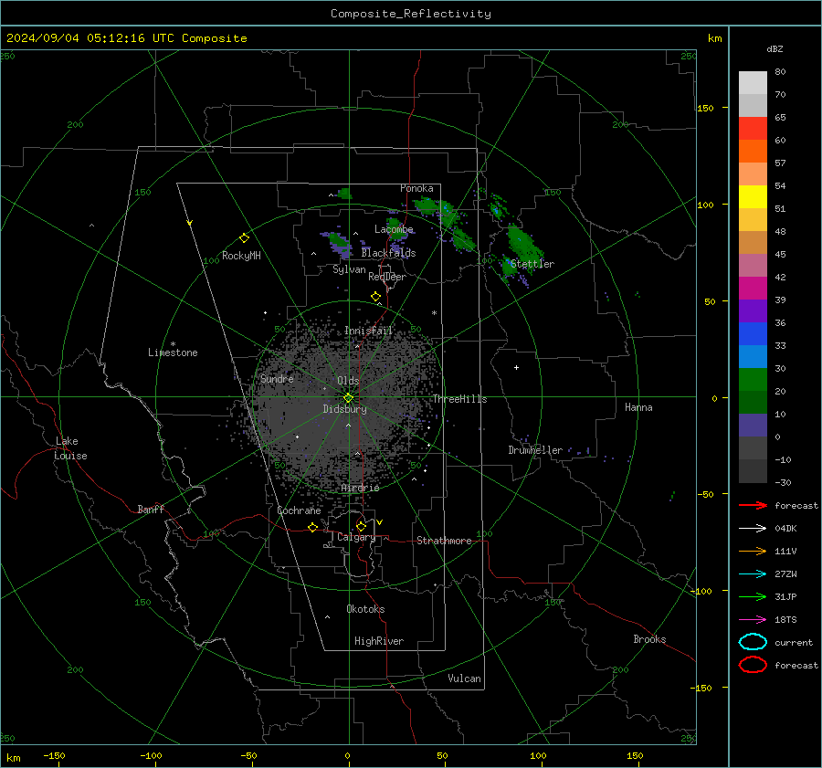
Task: Choose slate swatch between 10 and 0 dBZ
Action: 753,426
